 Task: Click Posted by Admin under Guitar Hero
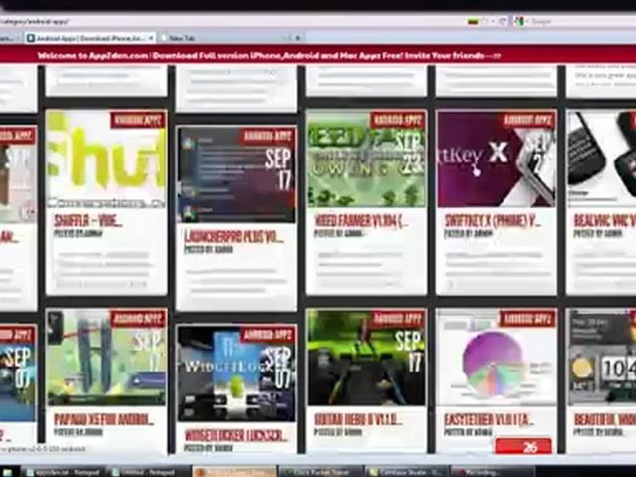coord(339,433)
